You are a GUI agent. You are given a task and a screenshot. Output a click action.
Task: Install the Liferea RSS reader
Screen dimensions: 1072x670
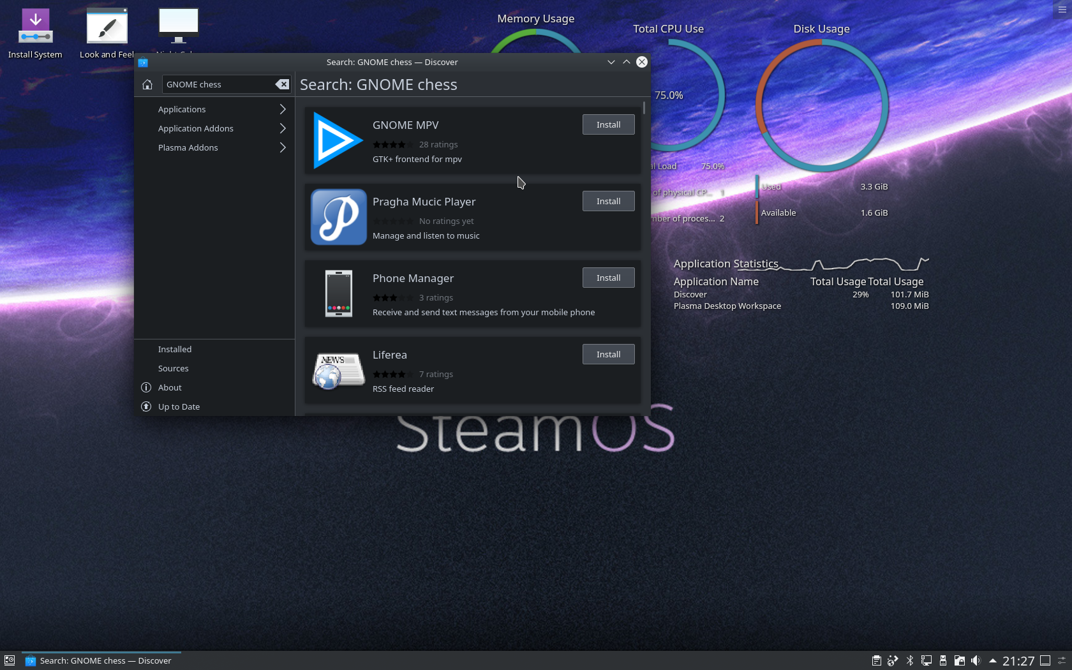[607, 354]
